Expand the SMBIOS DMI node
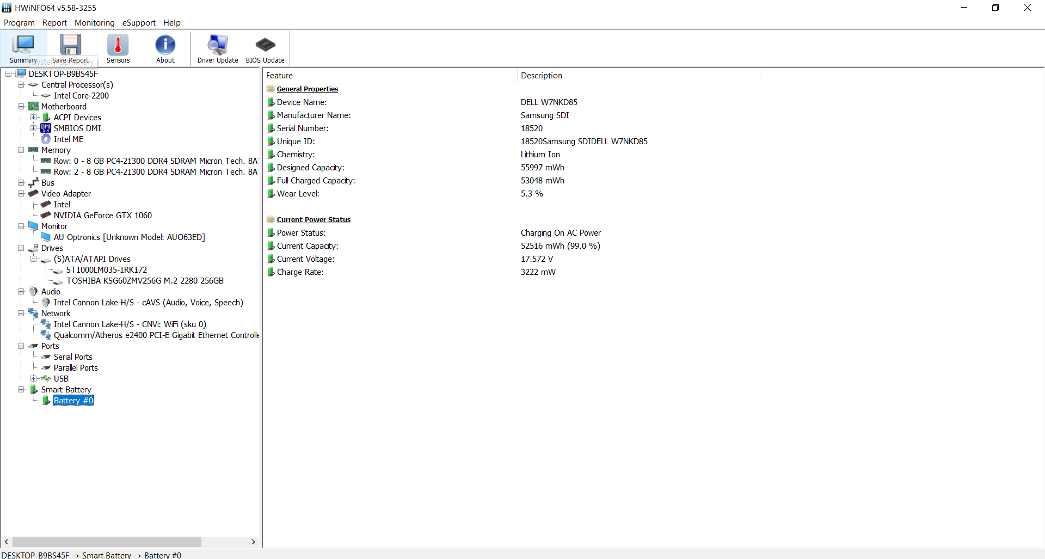This screenshot has width=1045, height=559. (x=33, y=128)
